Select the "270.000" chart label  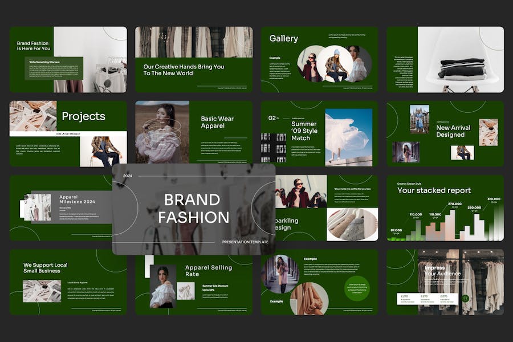pyautogui.click(x=455, y=204)
